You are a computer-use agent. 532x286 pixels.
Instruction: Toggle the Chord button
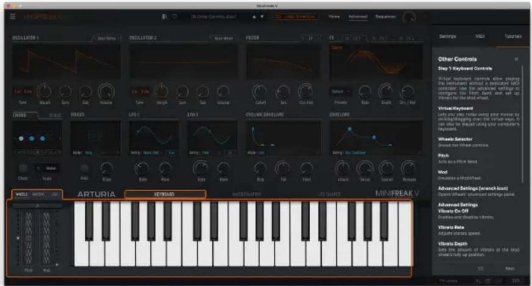point(23,168)
